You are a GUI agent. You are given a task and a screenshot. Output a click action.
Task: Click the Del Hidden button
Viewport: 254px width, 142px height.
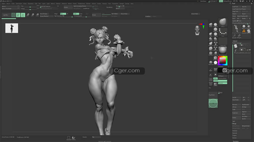click(x=115, y=14)
